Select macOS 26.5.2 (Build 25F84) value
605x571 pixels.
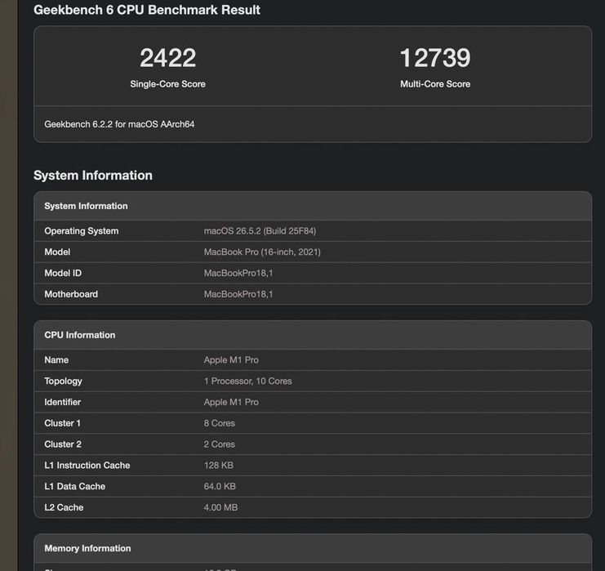260,231
